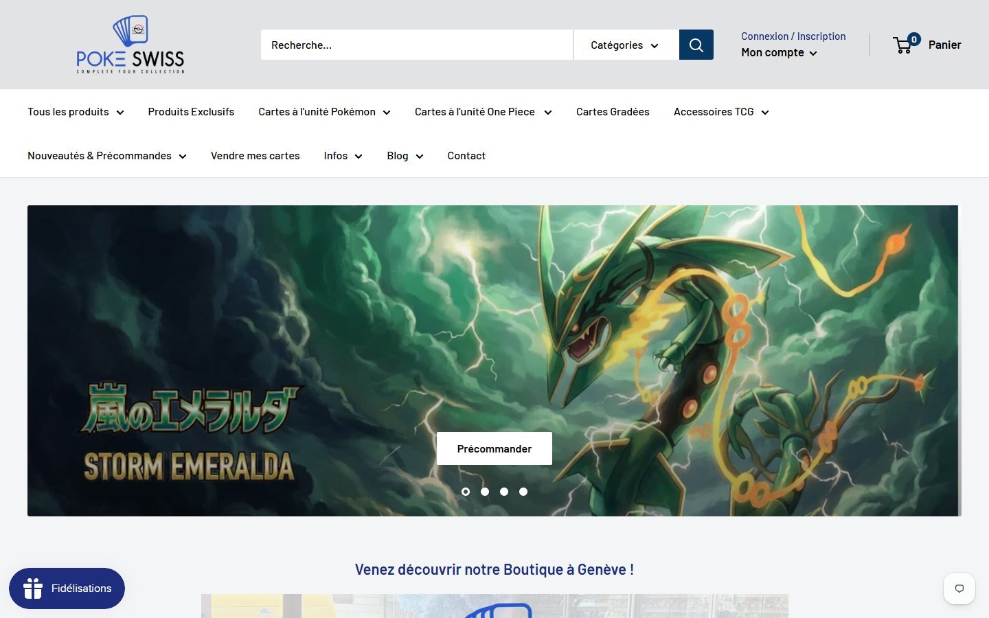Open Vendre mes cartes page
The image size is (989, 618).
coord(255,156)
